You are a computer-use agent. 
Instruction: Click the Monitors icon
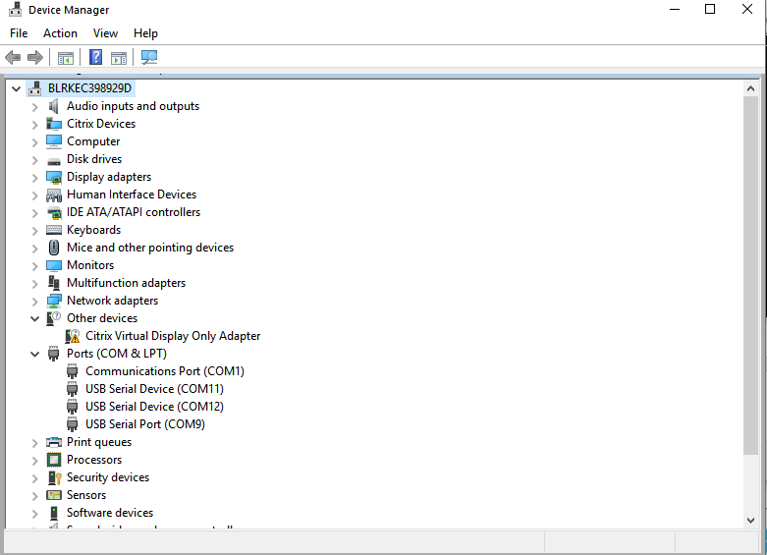pyautogui.click(x=54, y=265)
